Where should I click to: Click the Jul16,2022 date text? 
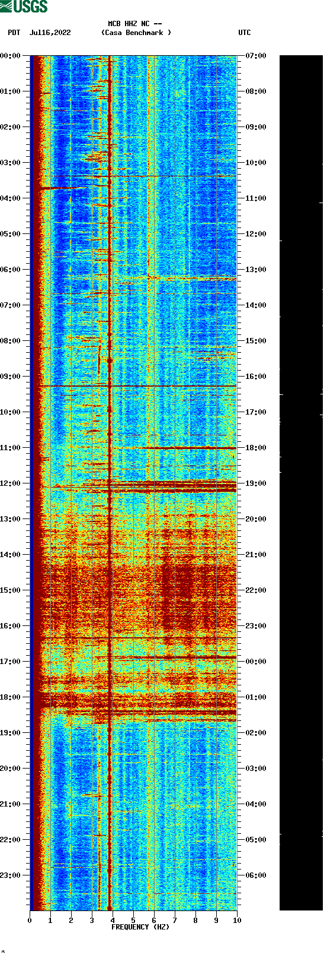click(x=50, y=33)
